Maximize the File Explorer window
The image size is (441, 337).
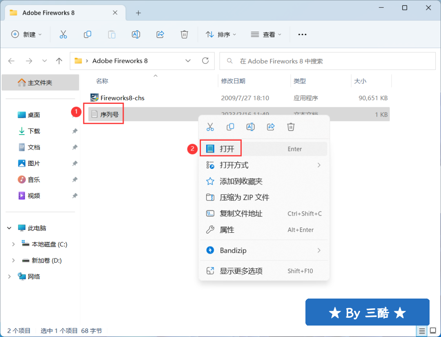pos(404,8)
